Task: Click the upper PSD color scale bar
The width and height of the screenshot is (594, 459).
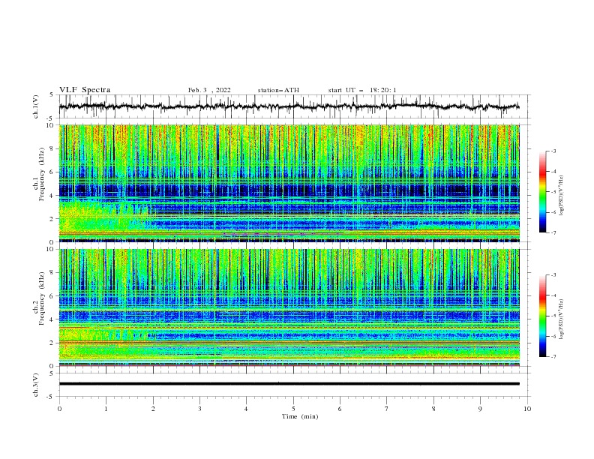Action: click(543, 192)
